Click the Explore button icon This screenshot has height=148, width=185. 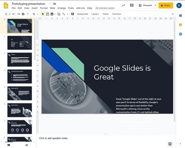tap(170, 144)
